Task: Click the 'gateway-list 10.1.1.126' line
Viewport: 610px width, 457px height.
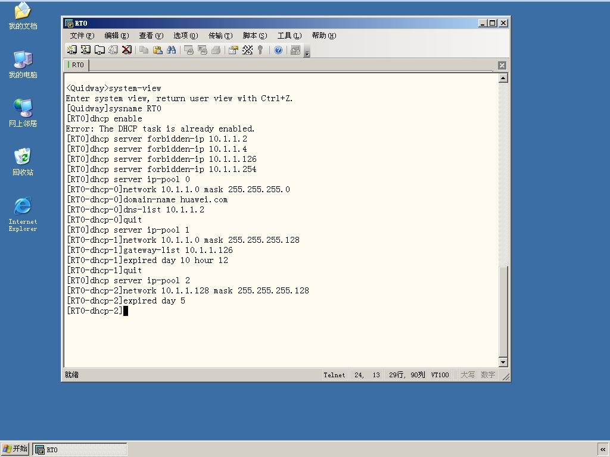Action: coord(150,251)
